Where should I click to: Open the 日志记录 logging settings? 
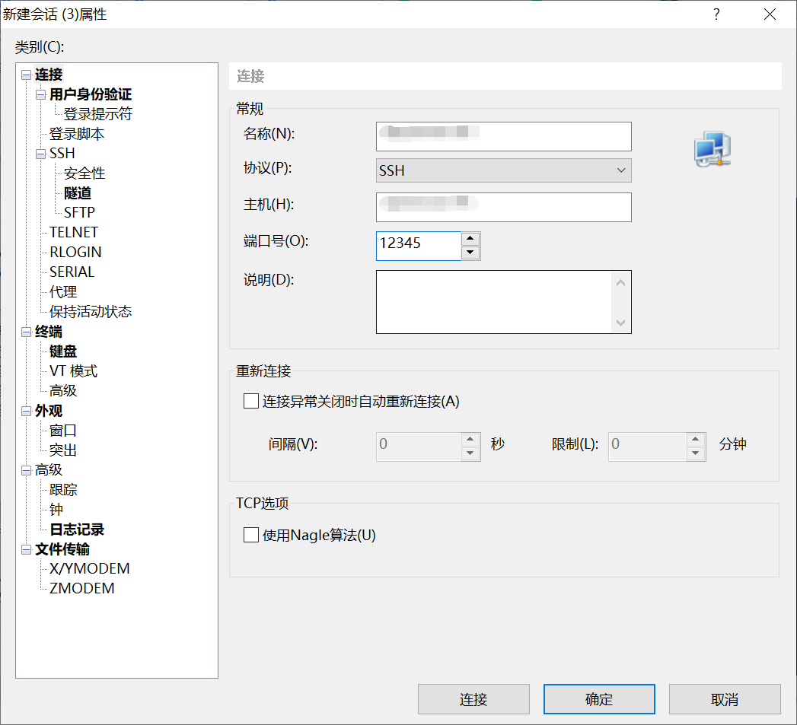[x=77, y=529]
